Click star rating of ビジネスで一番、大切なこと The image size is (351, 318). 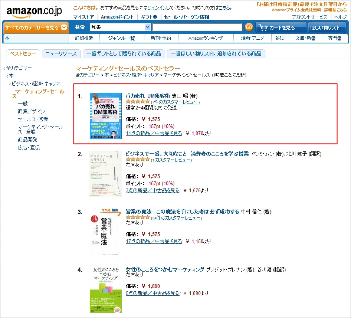137,160
